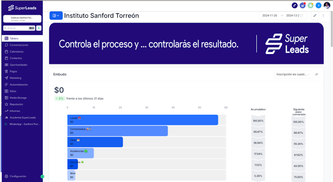333x182 pixels.
Task: Click the Buscar search field
Action: [x=18, y=28]
